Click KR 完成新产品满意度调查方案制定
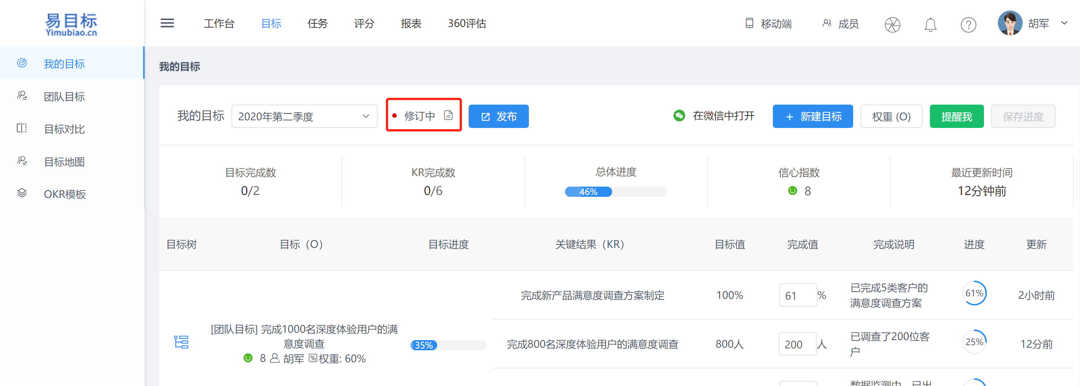1080x386 pixels. tap(592, 295)
